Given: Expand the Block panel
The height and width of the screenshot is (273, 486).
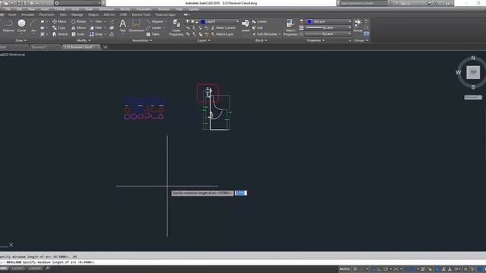Looking at the screenshot, I should (x=261, y=40).
